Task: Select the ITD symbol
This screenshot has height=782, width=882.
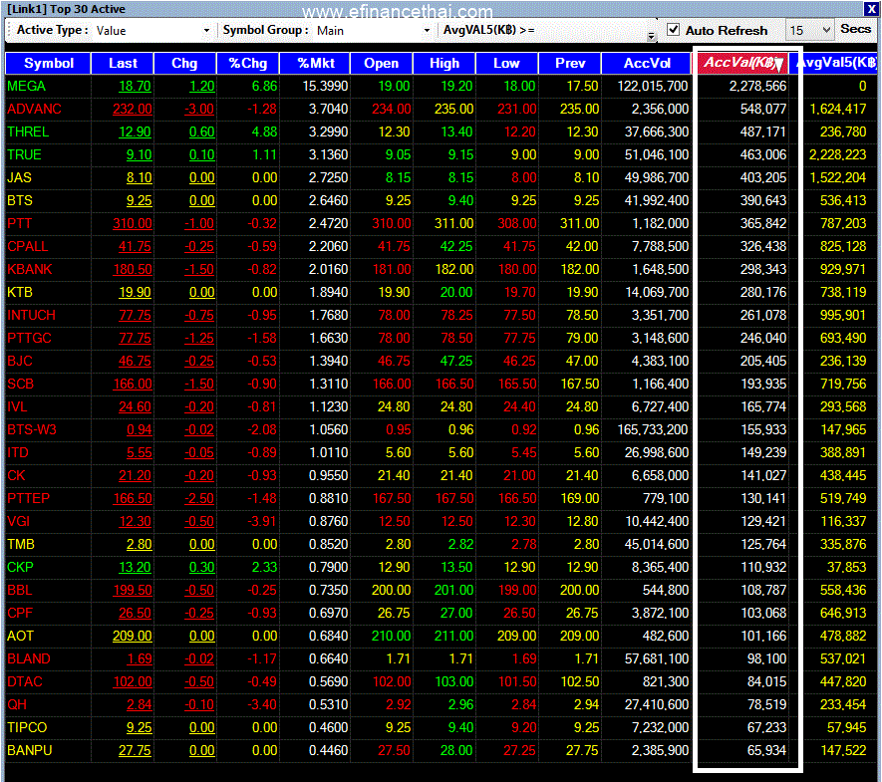Action: (17, 452)
